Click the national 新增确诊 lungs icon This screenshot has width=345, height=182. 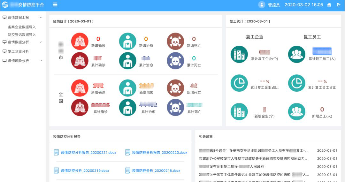pos(80,88)
